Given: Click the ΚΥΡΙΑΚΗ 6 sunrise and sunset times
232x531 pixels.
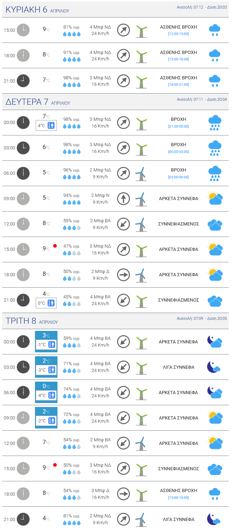Looking at the screenshot, I should (202, 8).
